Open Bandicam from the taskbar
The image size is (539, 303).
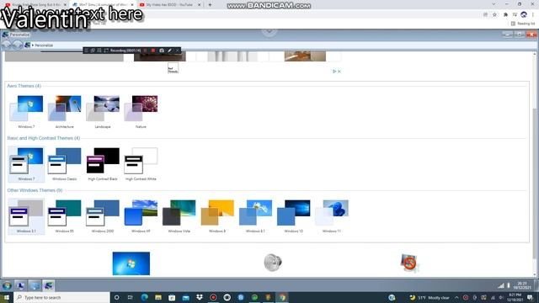213,297
